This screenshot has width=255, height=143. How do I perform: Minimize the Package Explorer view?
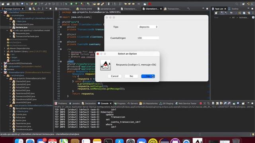(47, 9)
